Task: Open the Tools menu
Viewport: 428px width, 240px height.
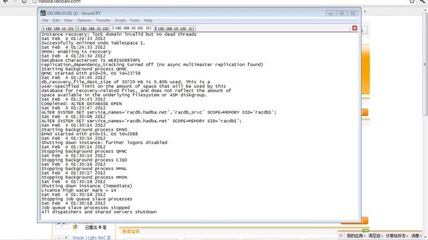Action: pyautogui.click(x=134, y=21)
